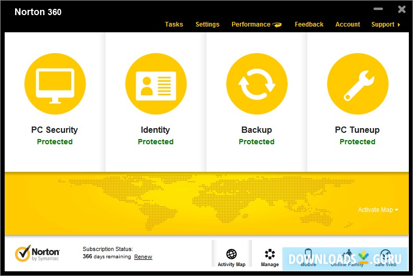This screenshot has width=413, height=276.
Task: Click the Protected status under Backup
Action: (256, 142)
